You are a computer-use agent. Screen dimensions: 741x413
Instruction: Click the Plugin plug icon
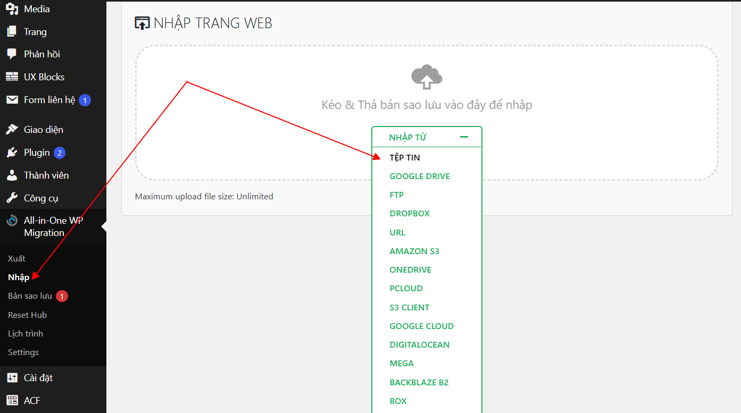pos(12,153)
